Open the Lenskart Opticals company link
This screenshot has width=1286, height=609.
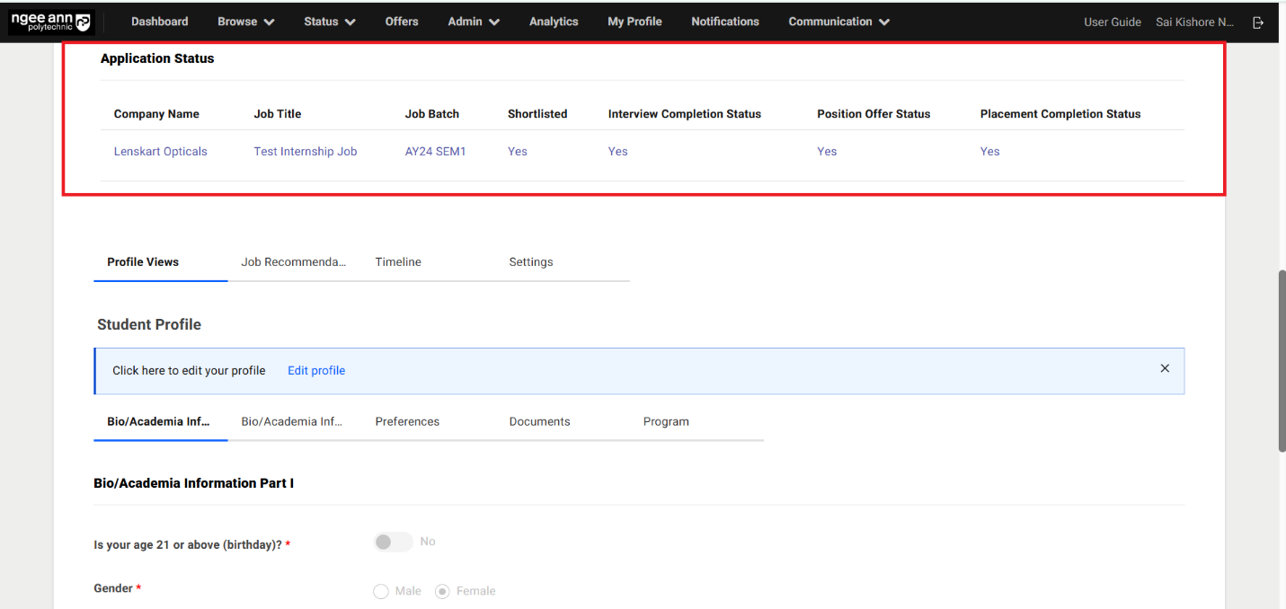tap(160, 152)
